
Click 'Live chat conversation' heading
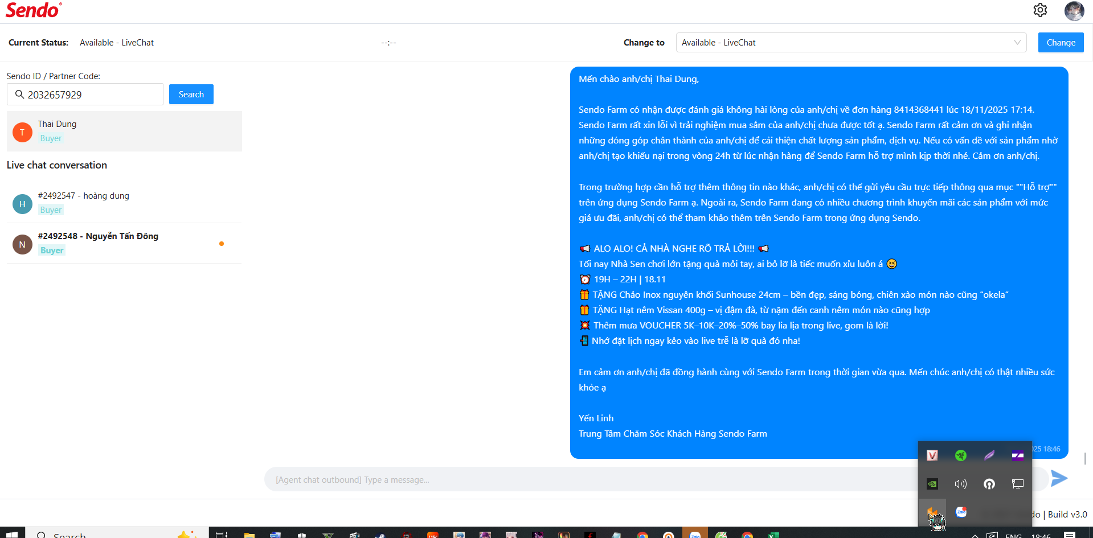57,165
